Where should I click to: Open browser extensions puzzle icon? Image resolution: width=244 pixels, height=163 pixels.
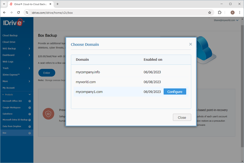click(x=220, y=12)
